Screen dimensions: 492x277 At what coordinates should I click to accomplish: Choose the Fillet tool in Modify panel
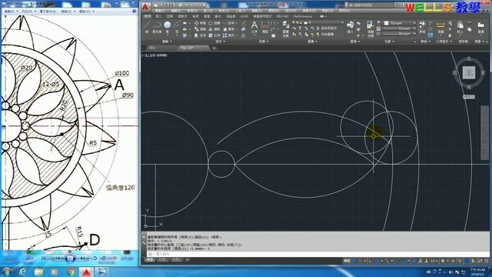pos(229,29)
